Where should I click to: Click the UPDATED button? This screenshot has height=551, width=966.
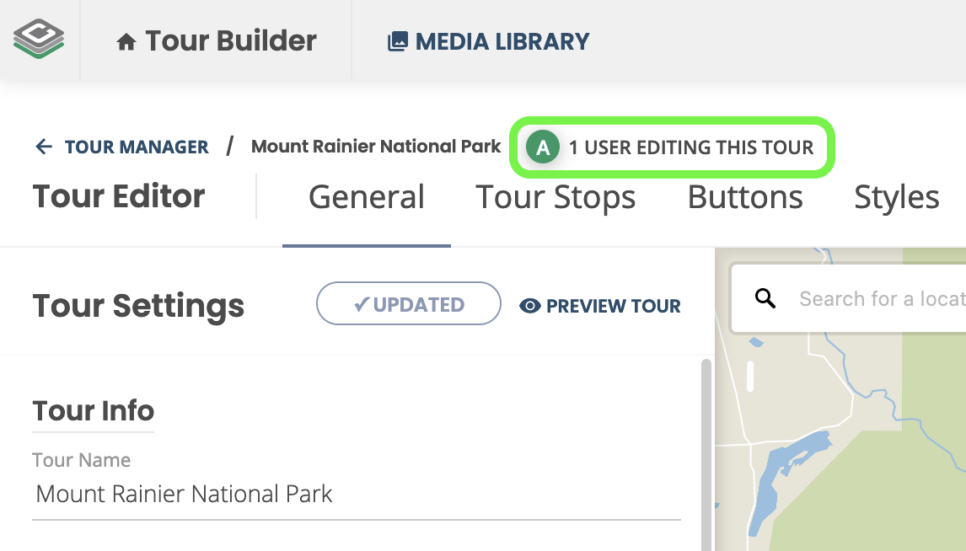(x=409, y=303)
